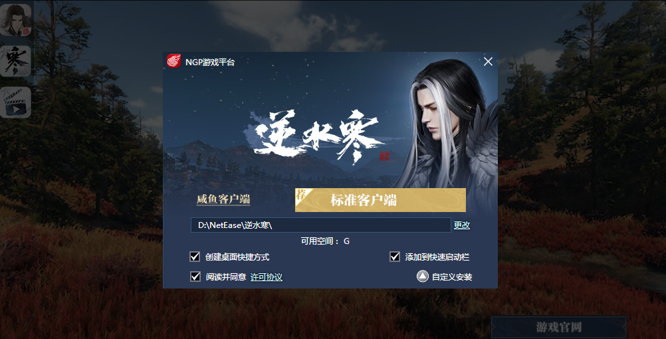This screenshot has height=339, width=666.
Task: Click the red NGP platform logo
Action: (173, 61)
